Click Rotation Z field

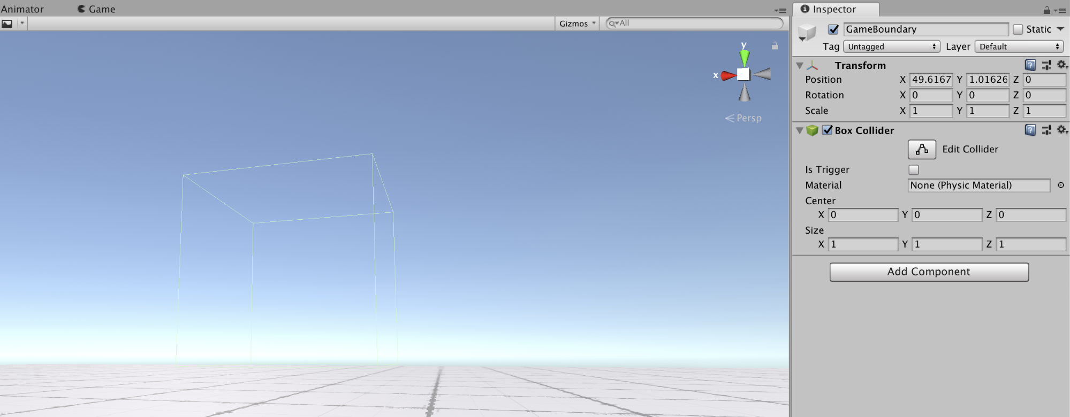[1044, 95]
